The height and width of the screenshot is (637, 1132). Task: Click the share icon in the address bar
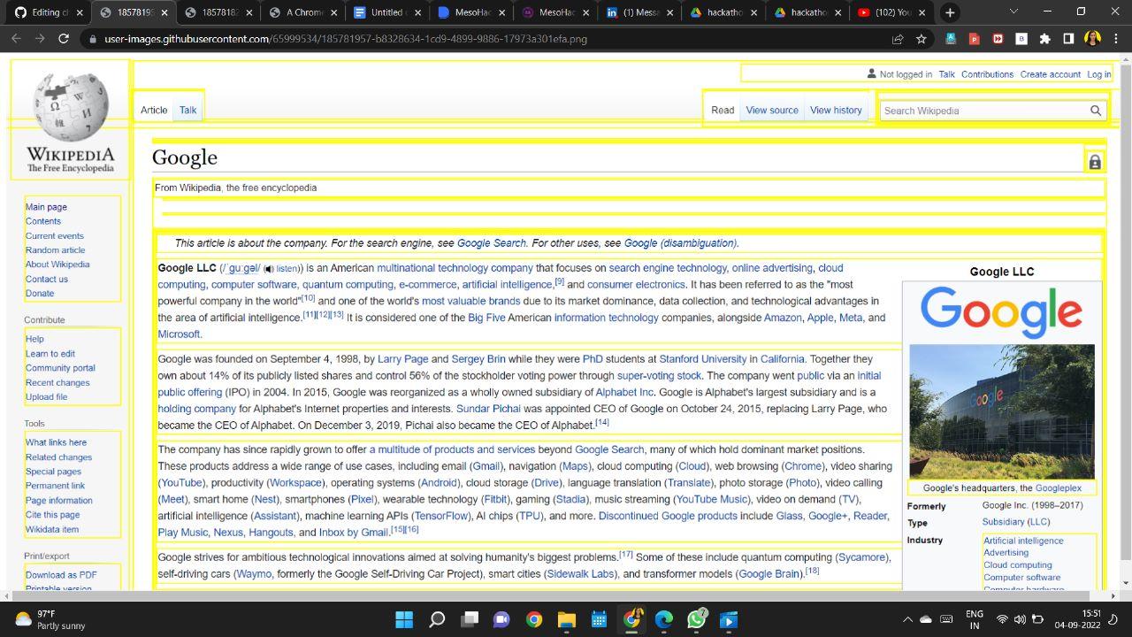898,39
